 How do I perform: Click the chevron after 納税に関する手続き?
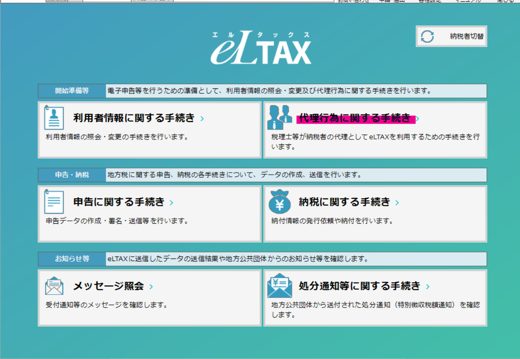[397, 203]
